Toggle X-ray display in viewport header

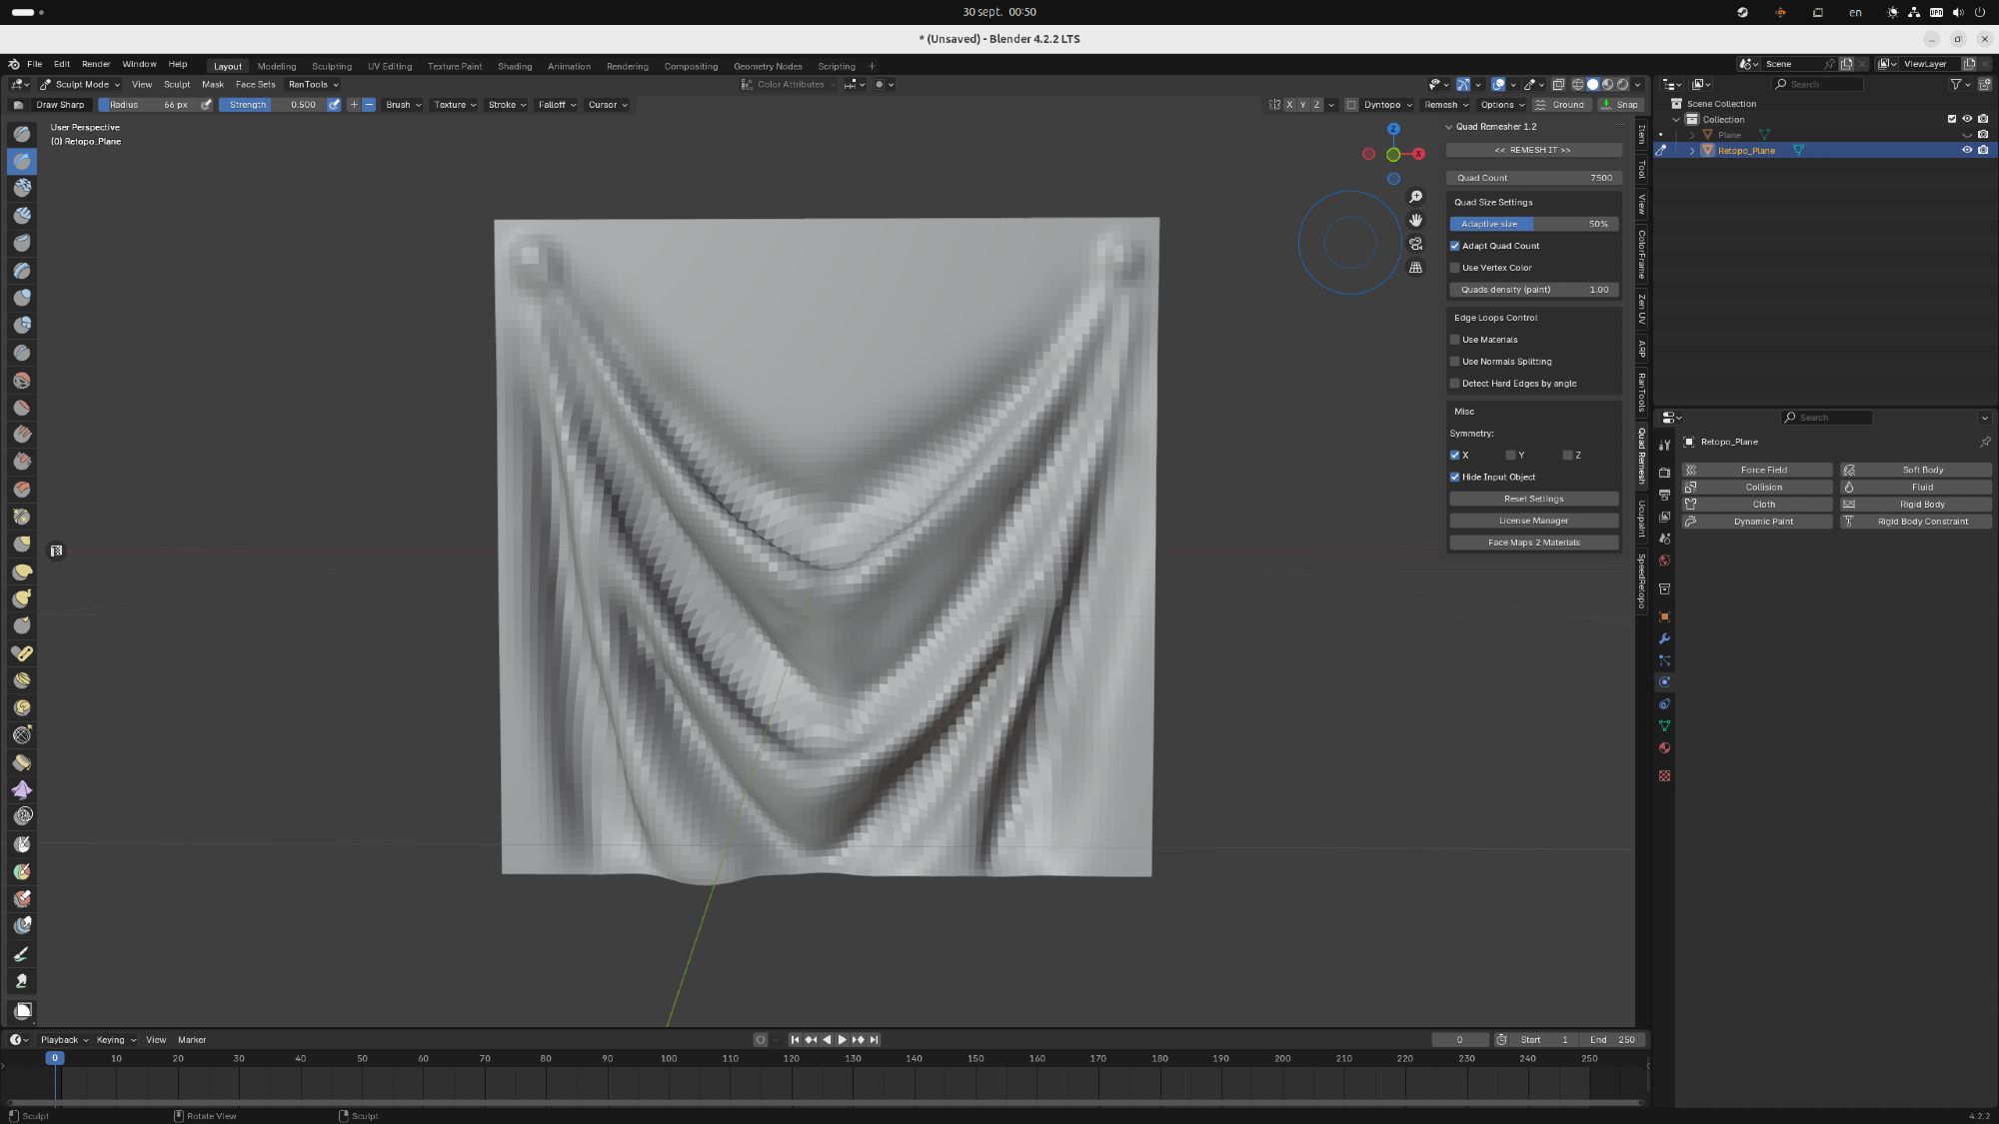1558,85
